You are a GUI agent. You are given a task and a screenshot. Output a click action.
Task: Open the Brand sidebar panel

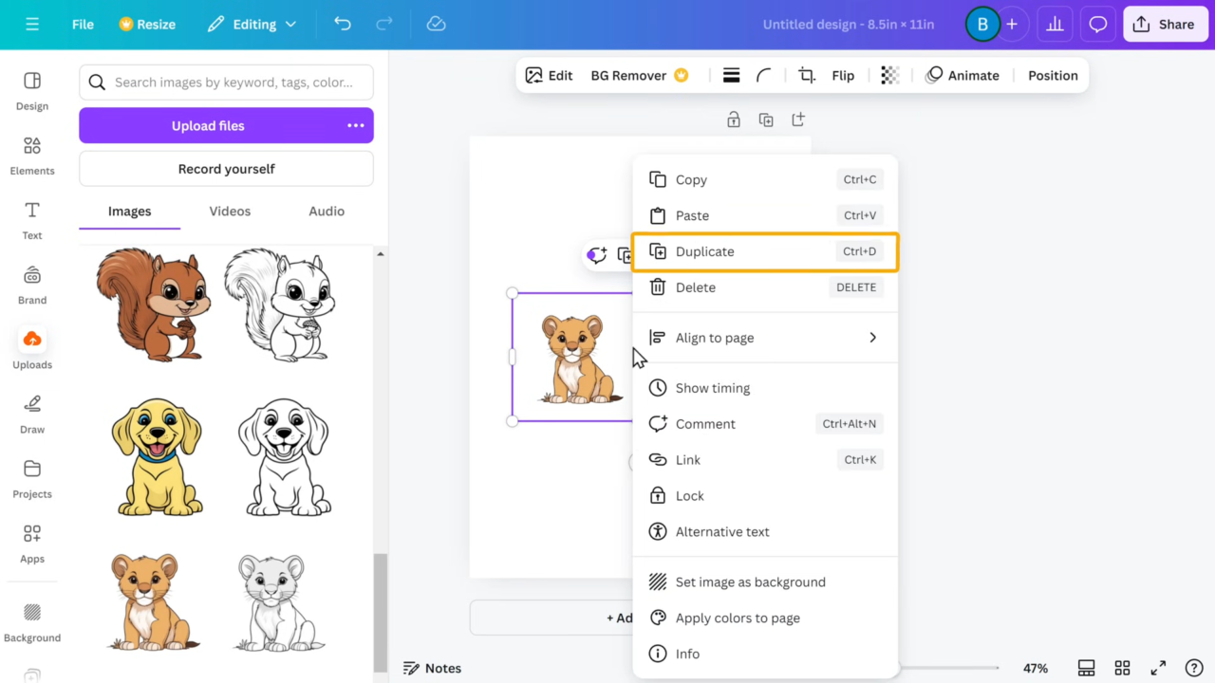click(x=32, y=285)
